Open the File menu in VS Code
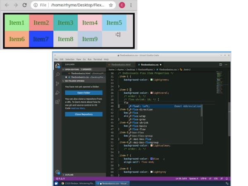Image resolution: width=248 pixels, height=186 pixels. point(56,59)
